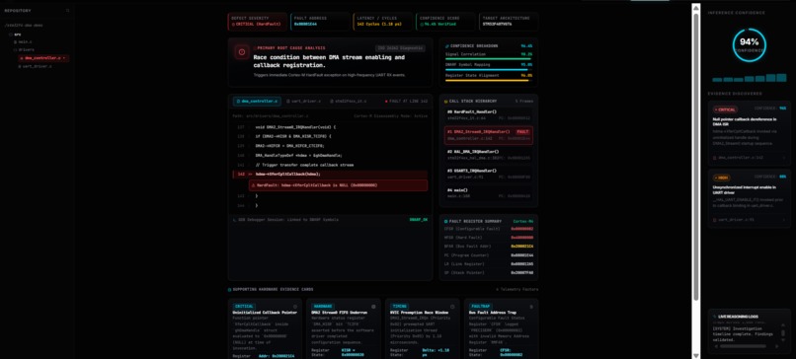Follow the uart_driver.c:91 evidence file link

tap(733, 220)
